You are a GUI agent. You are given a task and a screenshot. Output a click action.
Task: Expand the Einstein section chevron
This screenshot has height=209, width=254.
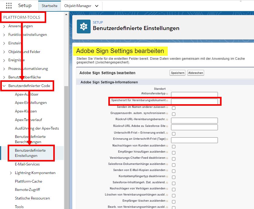[x=4, y=43]
